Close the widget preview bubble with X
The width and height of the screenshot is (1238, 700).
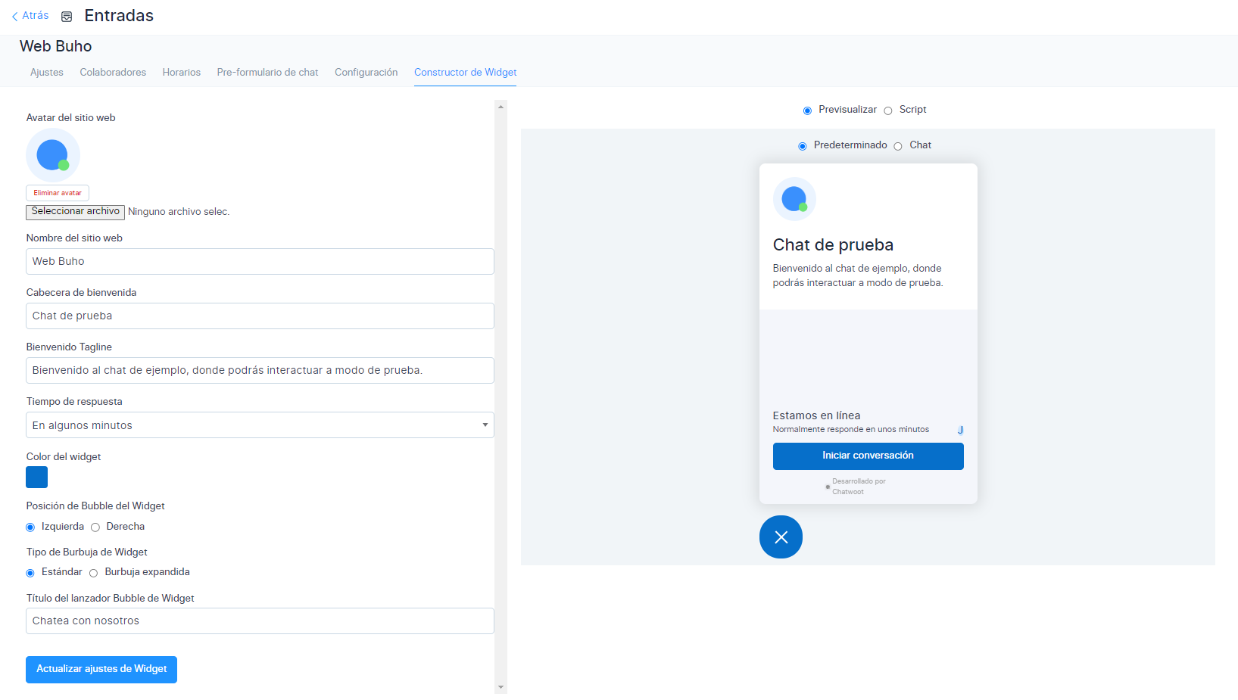pos(781,537)
